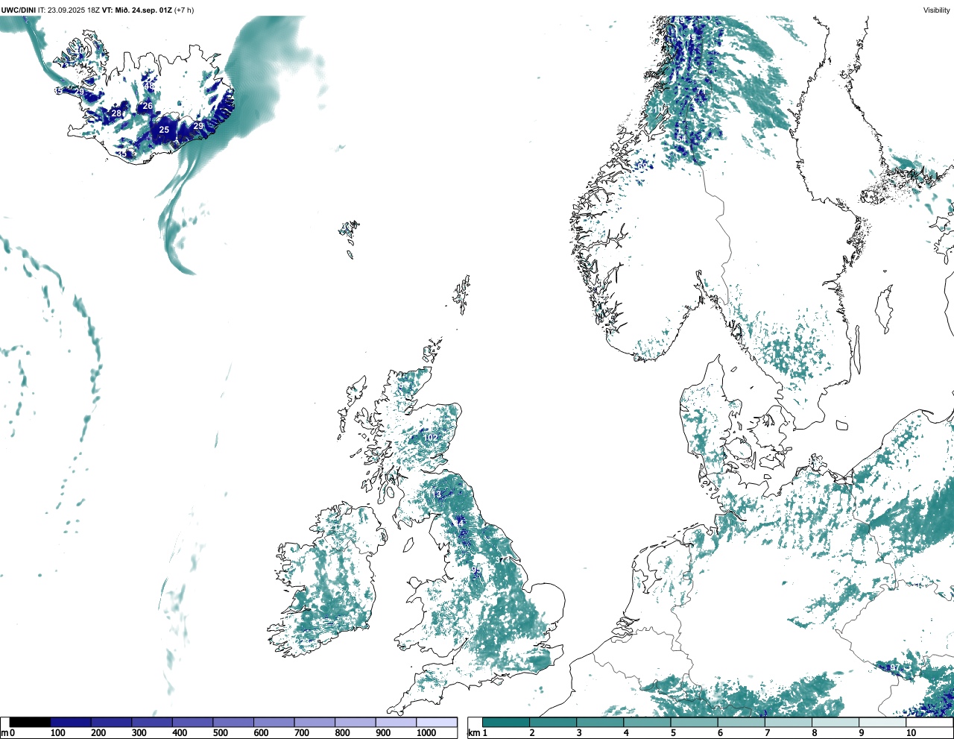Select the 400–500 m legend swatch
The height and width of the screenshot is (739, 954).
coord(192,723)
